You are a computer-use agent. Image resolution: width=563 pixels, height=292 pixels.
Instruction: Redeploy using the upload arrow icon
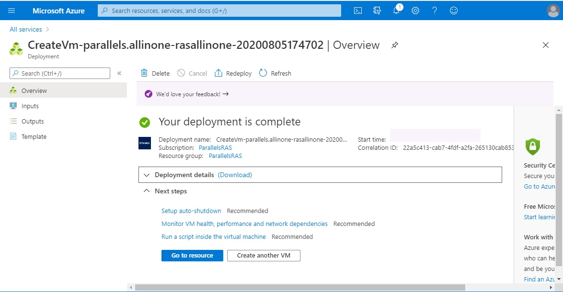point(233,73)
